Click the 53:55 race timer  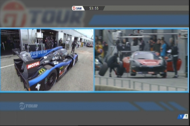94,8
